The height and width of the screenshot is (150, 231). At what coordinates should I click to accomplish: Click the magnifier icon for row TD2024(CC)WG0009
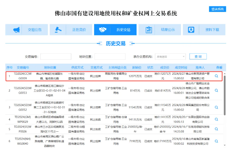[216, 76]
